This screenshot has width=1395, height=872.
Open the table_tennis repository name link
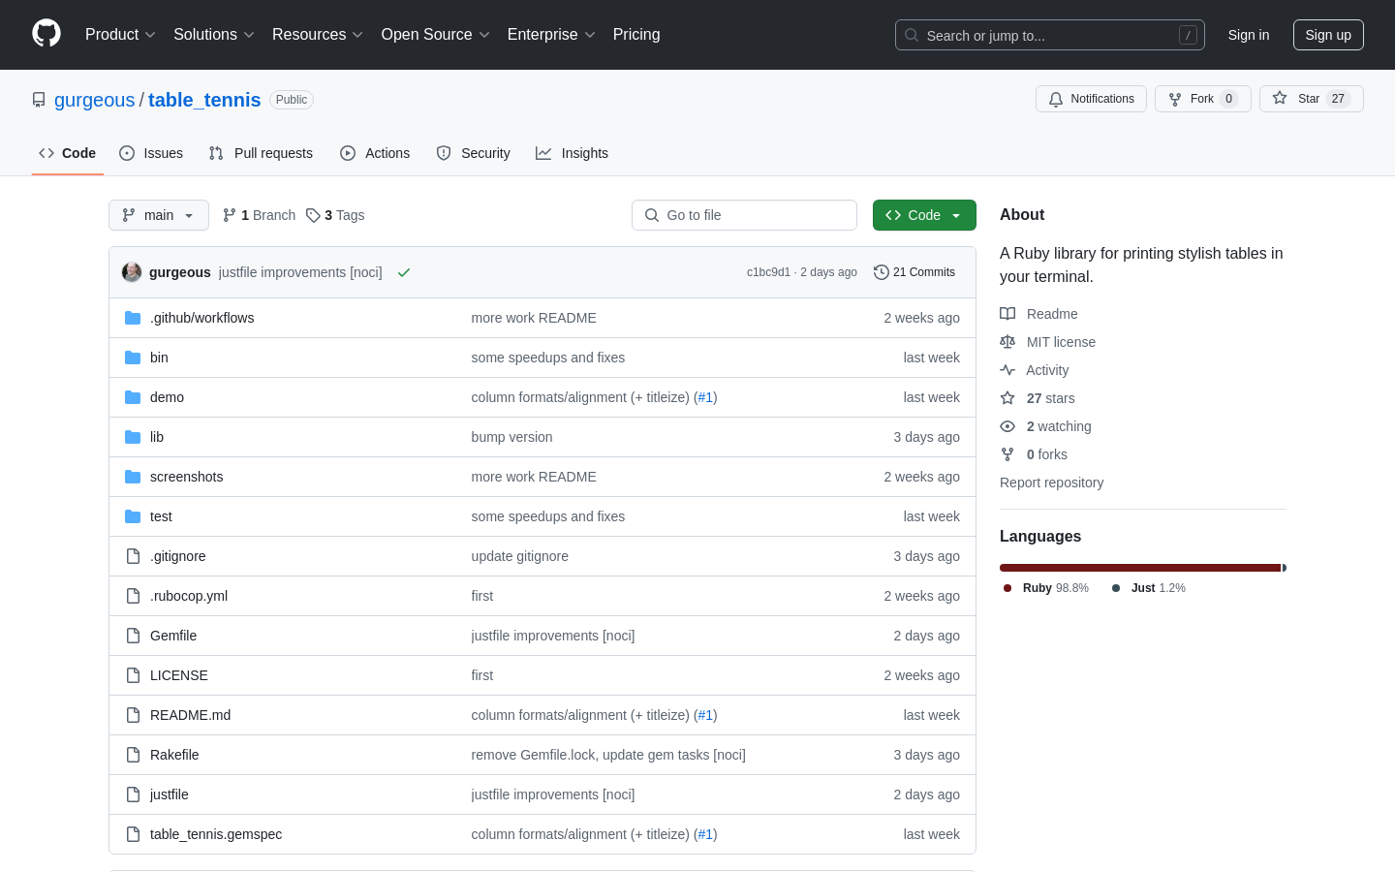[x=204, y=100]
